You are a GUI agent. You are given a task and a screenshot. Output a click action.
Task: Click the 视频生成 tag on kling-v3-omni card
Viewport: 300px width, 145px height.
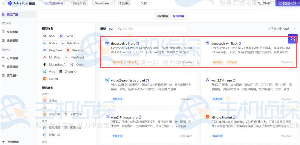point(218,136)
